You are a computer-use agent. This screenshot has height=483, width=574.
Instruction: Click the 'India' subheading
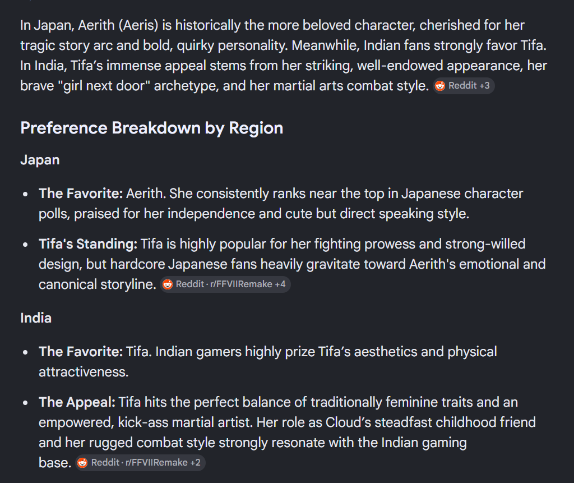click(36, 318)
